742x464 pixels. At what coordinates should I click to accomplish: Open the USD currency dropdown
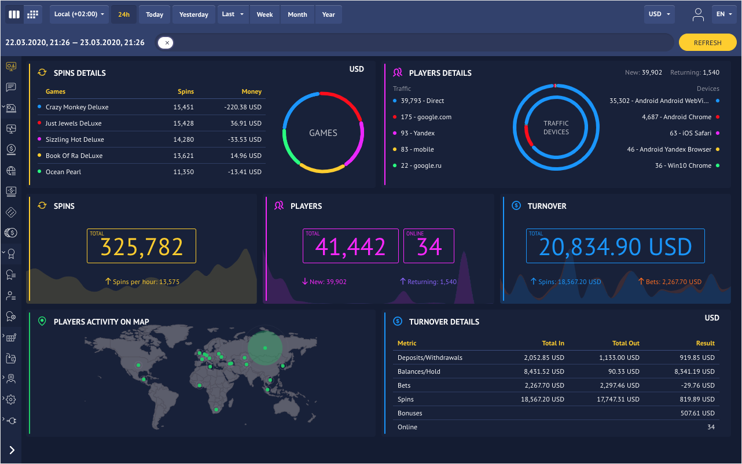[659, 14]
